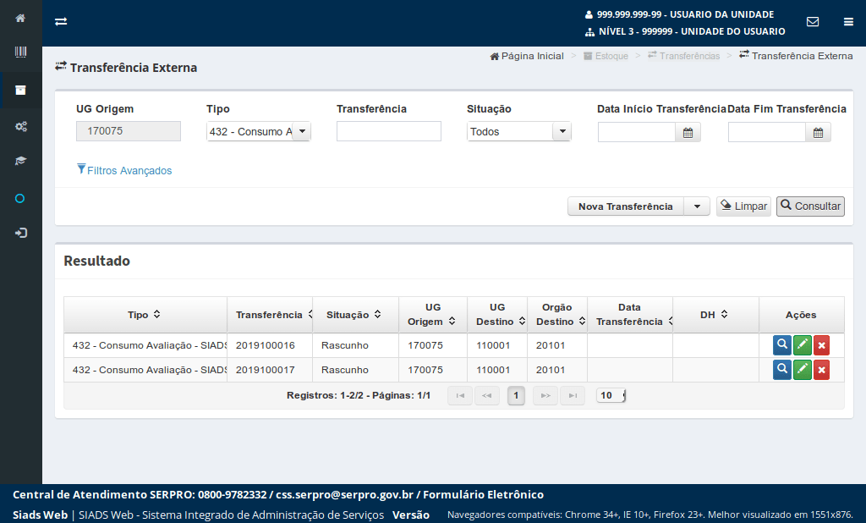The height and width of the screenshot is (523, 866).
Task: Go to Página Inicial breadcrumb
Action: pyautogui.click(x=527, y=56)
